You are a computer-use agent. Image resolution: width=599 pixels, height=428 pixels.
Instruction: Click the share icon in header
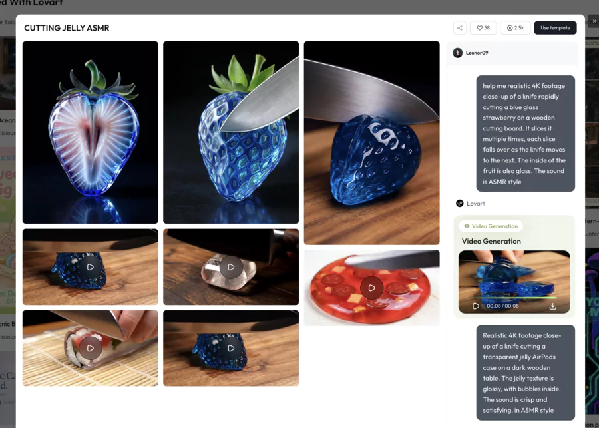[x=459, y=28]
